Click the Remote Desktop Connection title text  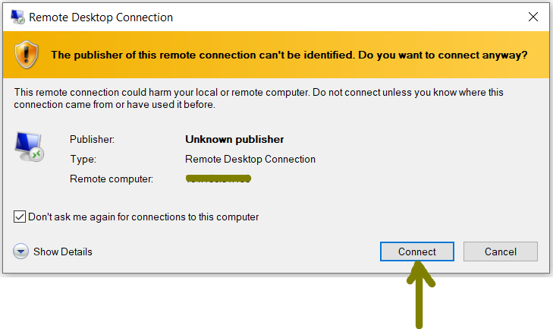(x=101, y=17)
